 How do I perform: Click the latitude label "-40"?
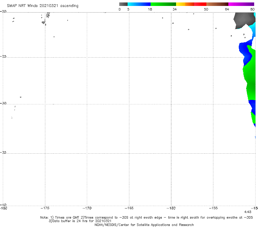pos(3,205)
